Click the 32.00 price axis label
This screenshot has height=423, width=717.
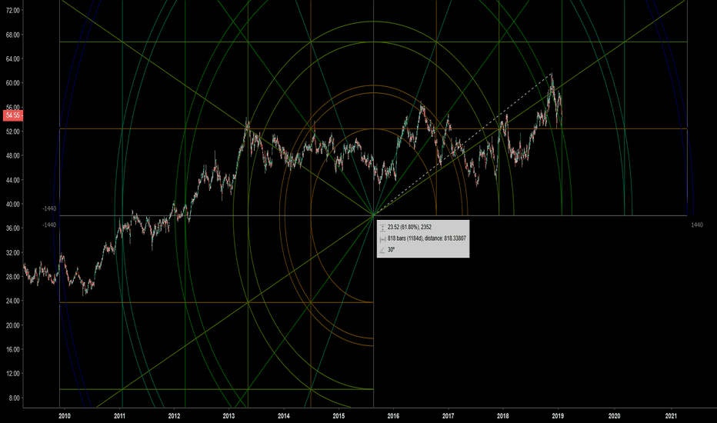[x=12, y=252]
